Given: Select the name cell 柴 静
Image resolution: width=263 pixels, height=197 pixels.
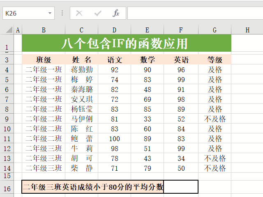Looking at the screenshot, I should 81,168.
